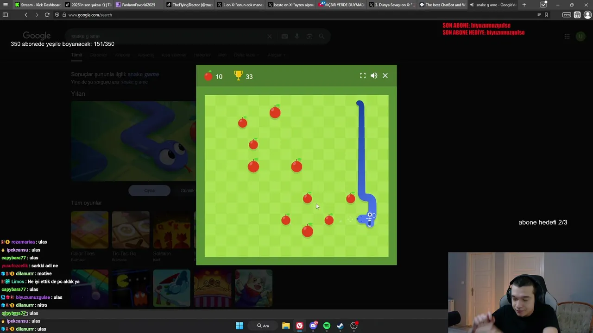593x333 pixels.
Task: Open the Google apps grid
Action: 567,37
